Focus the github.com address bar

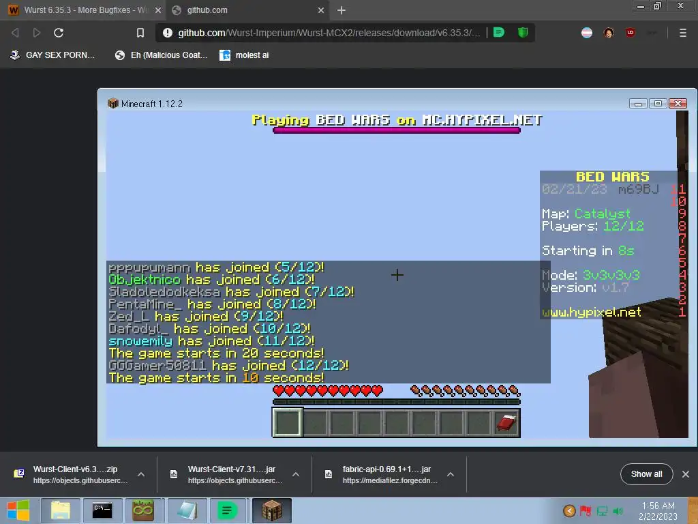[329, 33]
